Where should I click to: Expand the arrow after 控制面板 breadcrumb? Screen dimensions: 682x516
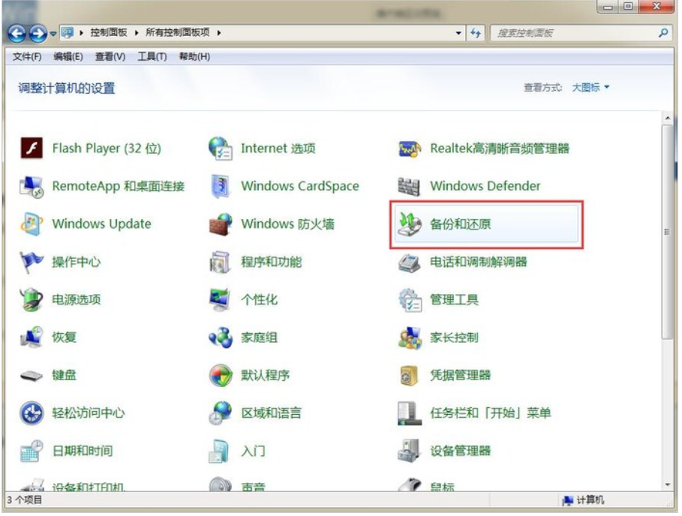click(136, 32)
